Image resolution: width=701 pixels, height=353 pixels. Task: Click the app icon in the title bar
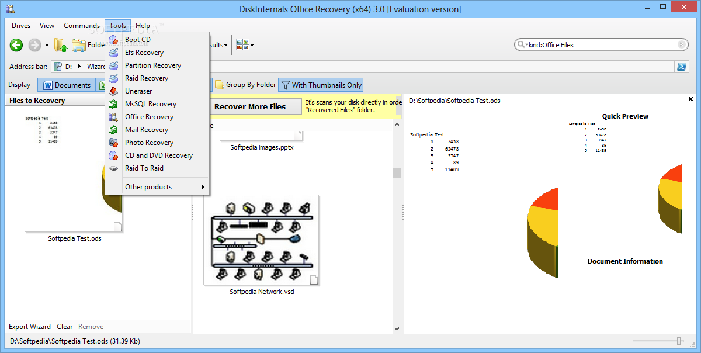[x=9, y=9]
